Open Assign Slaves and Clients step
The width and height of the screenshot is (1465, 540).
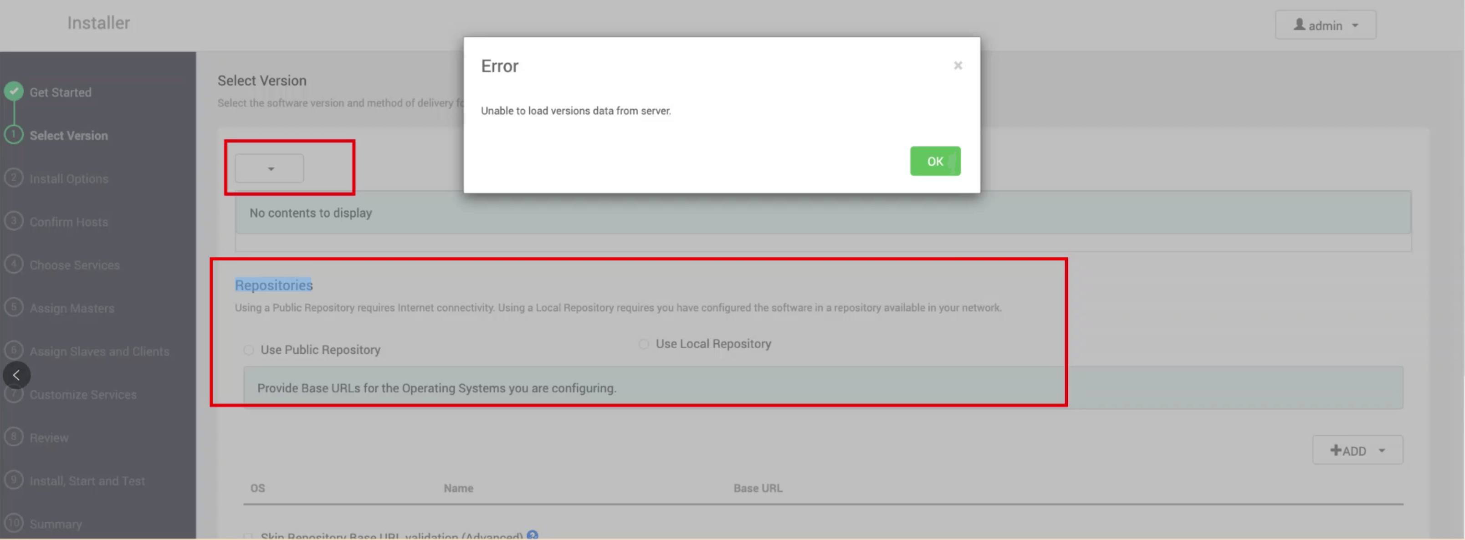[x=99, y=352]
